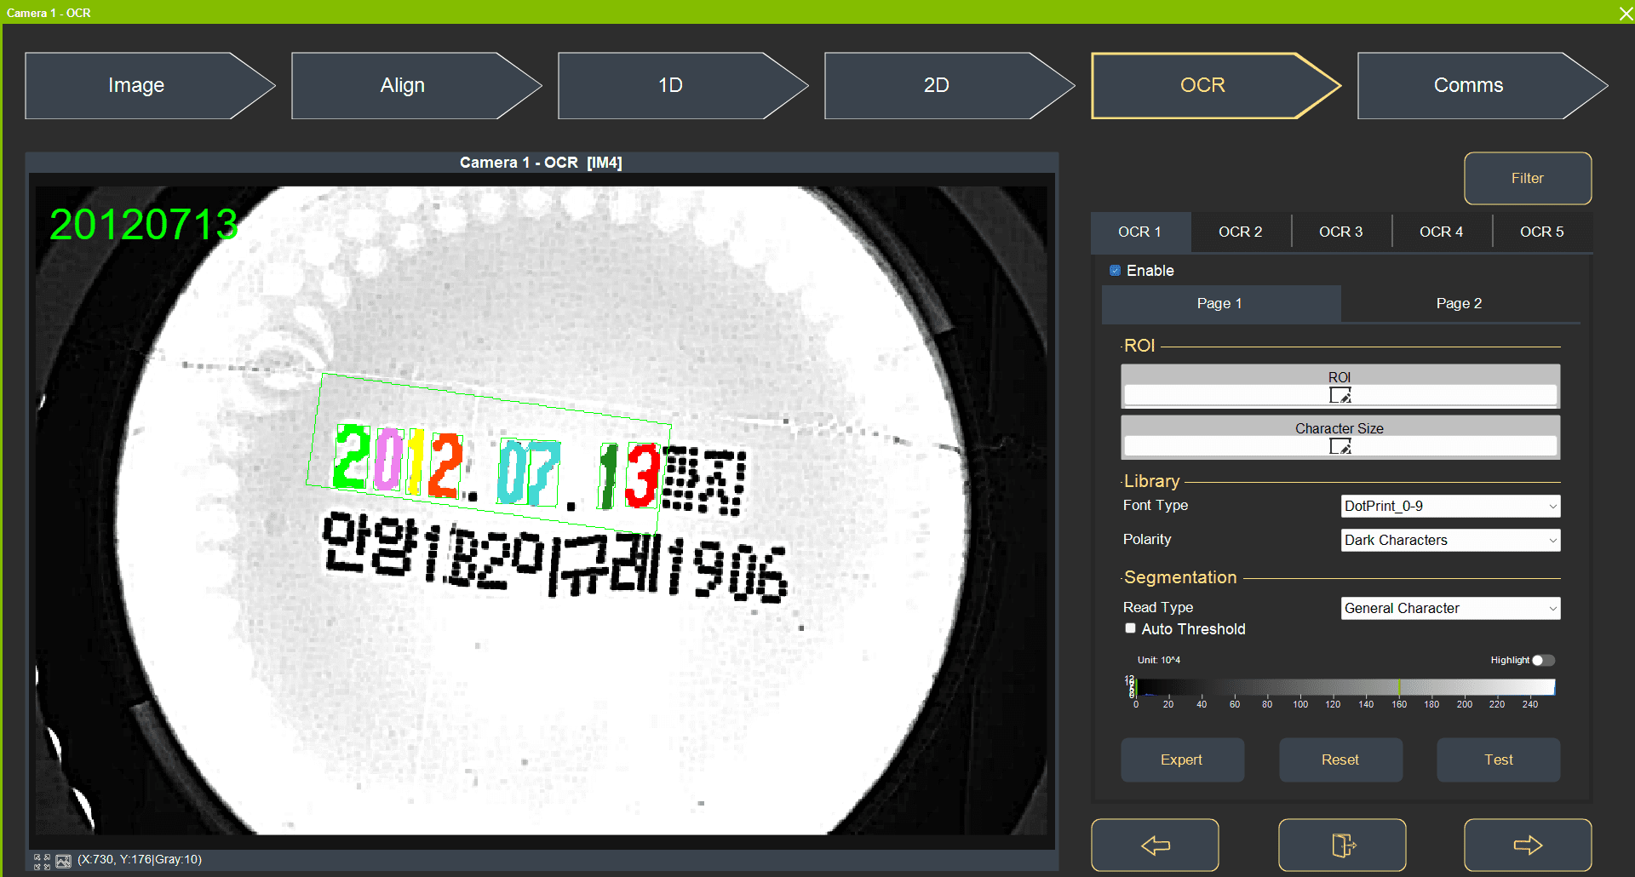
Task: Switch to the OCR 3 tab
Action: tap(1340, 232)
